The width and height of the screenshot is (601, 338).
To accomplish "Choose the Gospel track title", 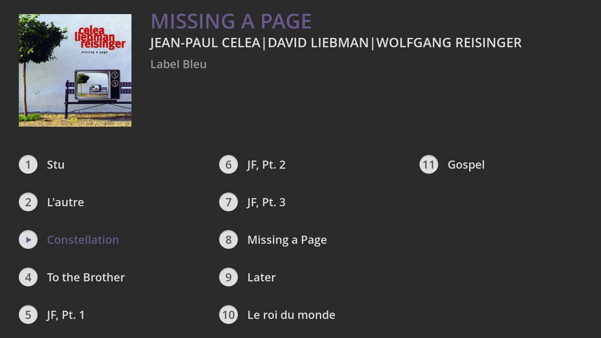I will [466, 165].
